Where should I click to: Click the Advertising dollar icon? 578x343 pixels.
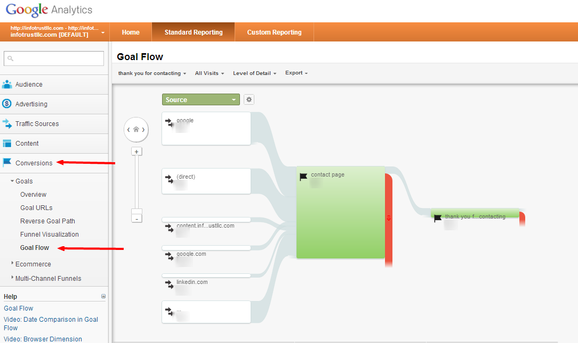(x=7, y=104)
